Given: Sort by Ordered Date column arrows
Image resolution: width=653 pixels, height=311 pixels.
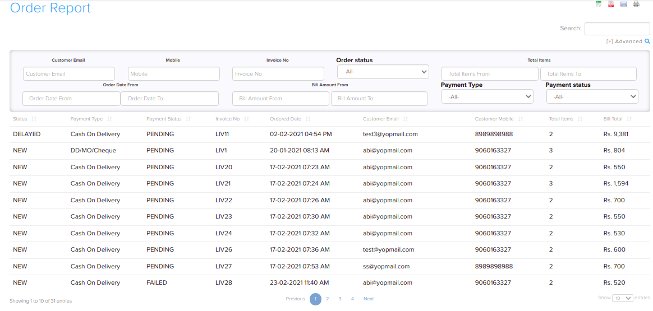Looking at the screenshot, I should click(x=308, y=119).
